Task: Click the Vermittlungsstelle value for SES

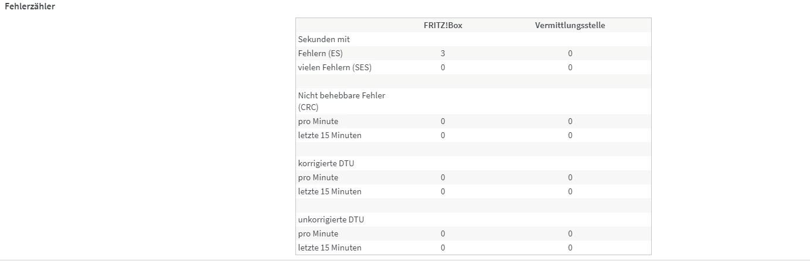Action: pyautogui.click(x=570, y=67)
